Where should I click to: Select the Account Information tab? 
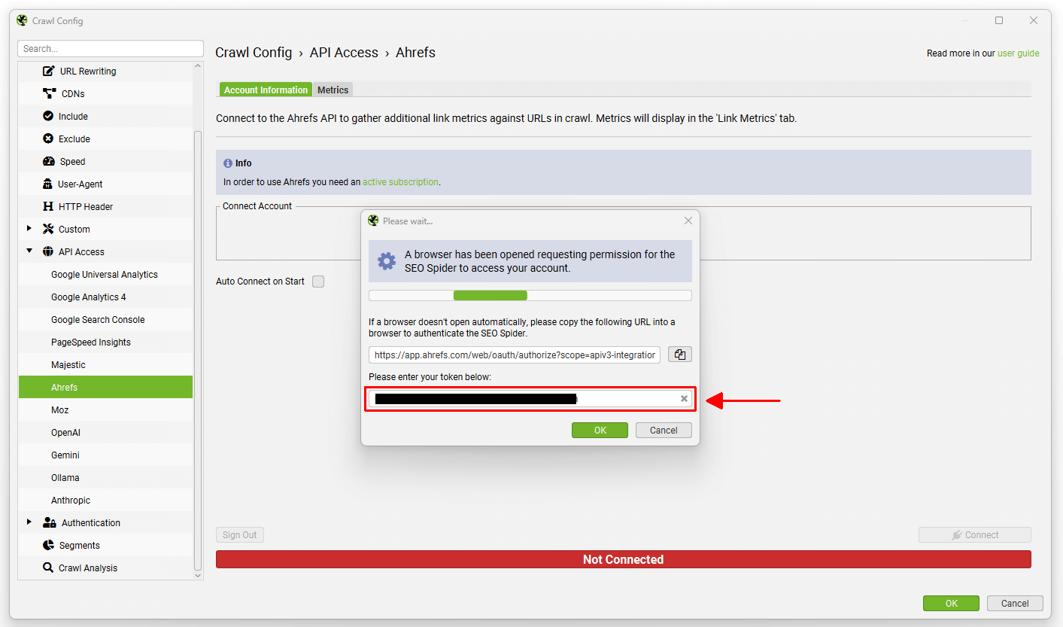tap(266, 90)
